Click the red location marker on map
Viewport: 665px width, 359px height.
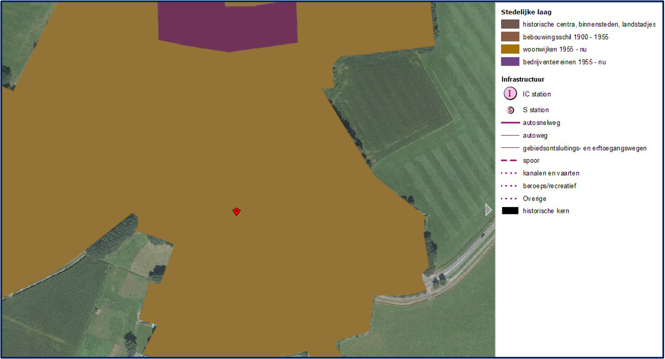click(237, 211)
